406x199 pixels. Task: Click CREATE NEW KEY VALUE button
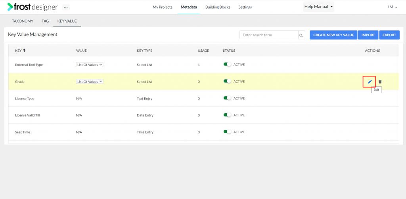pyautogui.click(x=333, y=35)
